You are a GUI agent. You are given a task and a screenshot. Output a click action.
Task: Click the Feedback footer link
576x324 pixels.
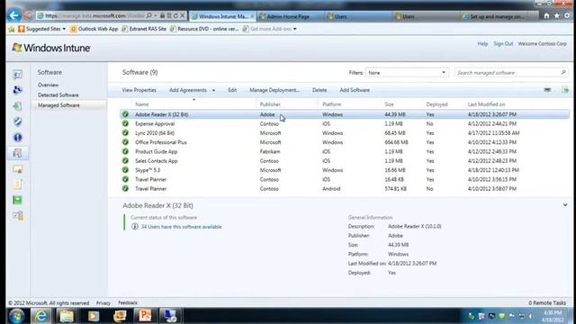pyautogui.click(x=128, y=302)
